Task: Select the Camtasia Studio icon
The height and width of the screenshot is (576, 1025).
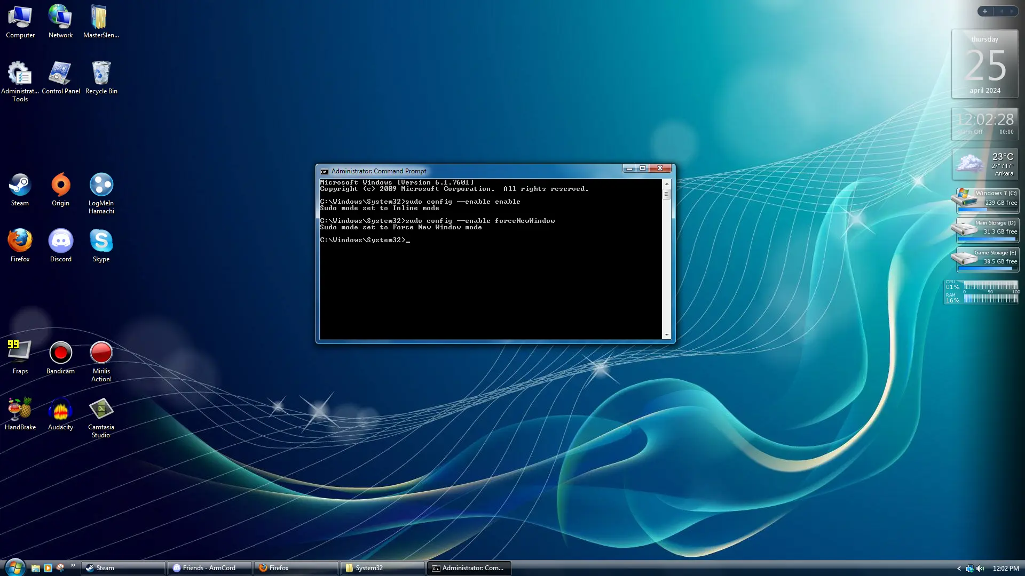Action: point(101,417)
